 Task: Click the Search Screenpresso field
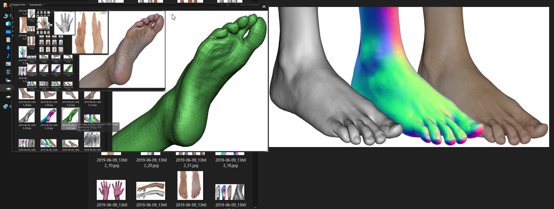[250, 5]
